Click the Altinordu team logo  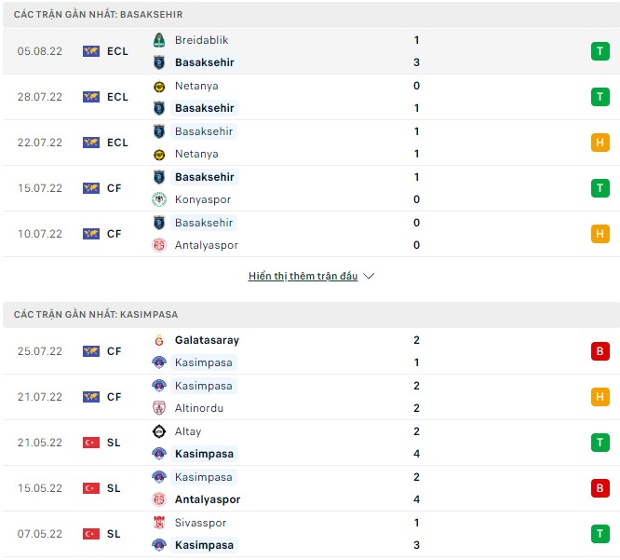click(159, 408)
